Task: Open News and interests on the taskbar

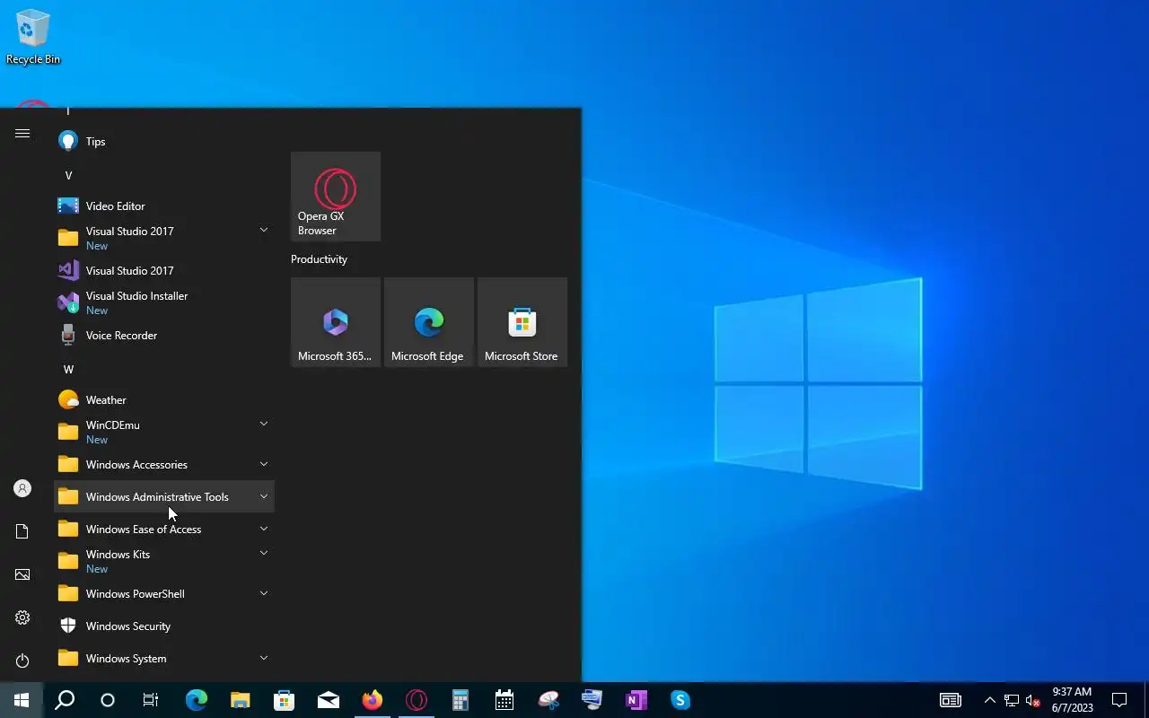Action: coord(951,700)
